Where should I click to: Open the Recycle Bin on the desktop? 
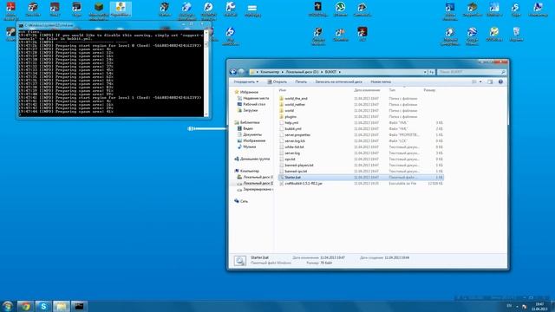pos(516,35)
